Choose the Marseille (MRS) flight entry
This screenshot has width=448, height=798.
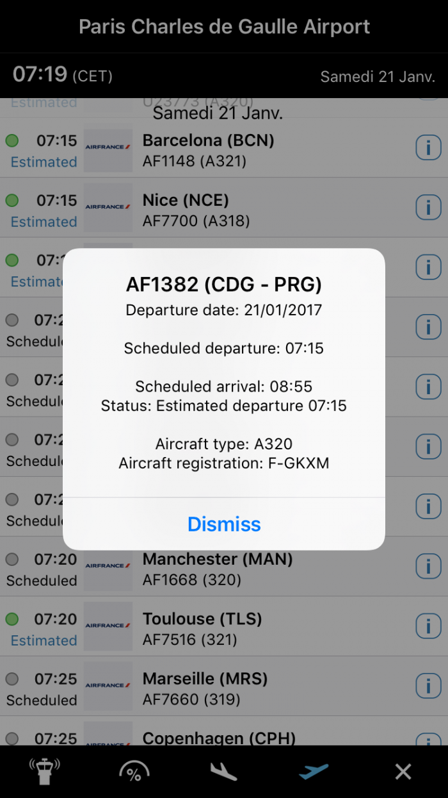tap(256, 688)
